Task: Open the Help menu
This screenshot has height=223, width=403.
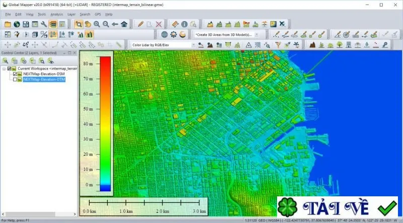Action: [x=109, y=15]
